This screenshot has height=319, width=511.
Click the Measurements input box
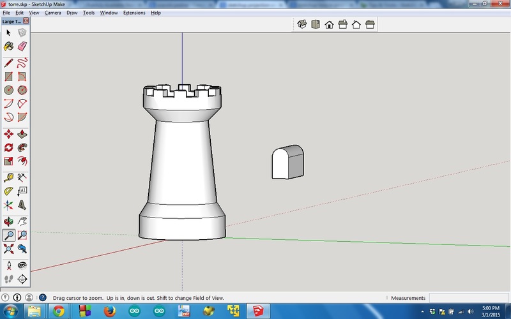469,297
